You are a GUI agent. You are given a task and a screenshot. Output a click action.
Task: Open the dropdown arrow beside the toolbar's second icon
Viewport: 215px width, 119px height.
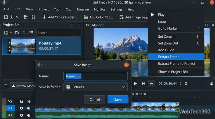[17, 17]
